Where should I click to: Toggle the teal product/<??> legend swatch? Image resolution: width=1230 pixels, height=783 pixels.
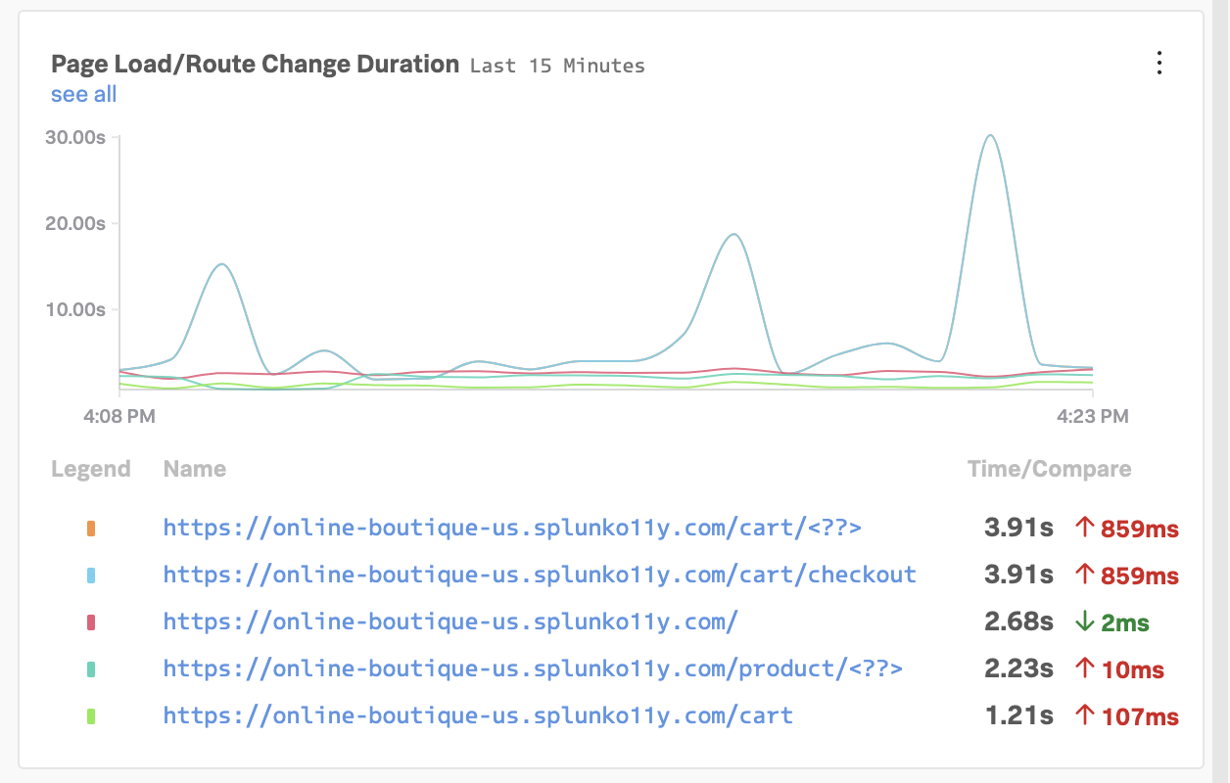(91, 669)
